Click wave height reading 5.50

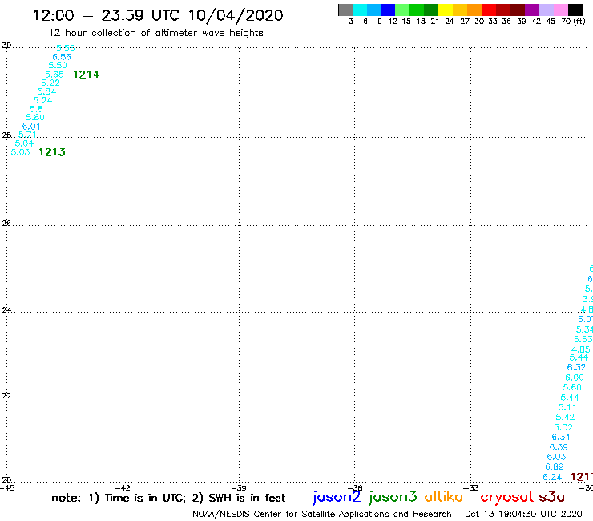click(x=58, y=65)
